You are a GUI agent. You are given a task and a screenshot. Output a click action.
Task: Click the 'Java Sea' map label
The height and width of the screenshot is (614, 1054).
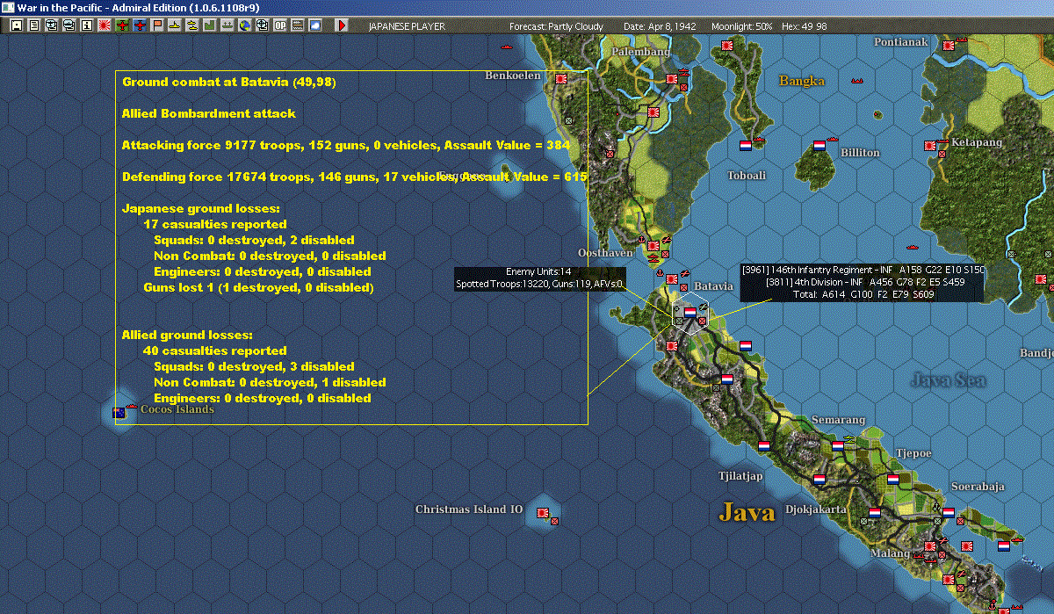tap(948, 380)
